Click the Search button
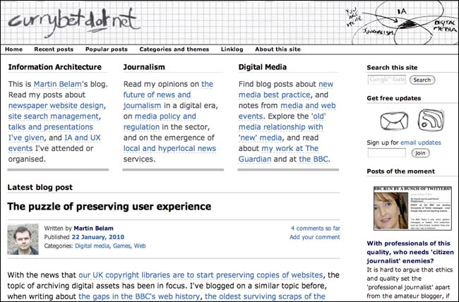The width and height of the screenshot is (459, 302). coord(422,80)
